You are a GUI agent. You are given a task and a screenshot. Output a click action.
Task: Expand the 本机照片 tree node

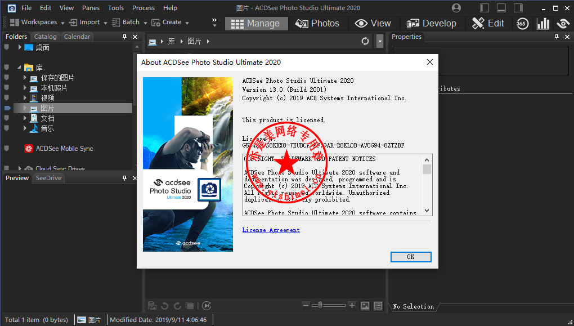click(x=25, y=88)
